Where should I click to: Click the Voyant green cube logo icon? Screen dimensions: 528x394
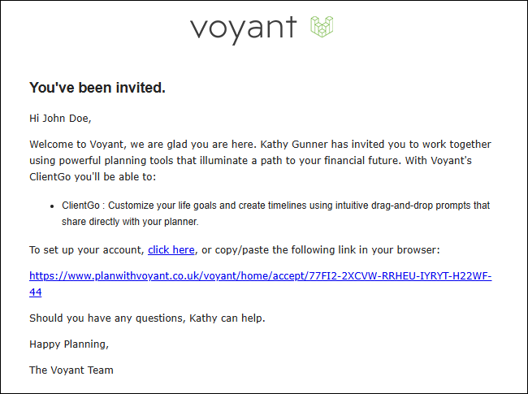coord(322,26)
